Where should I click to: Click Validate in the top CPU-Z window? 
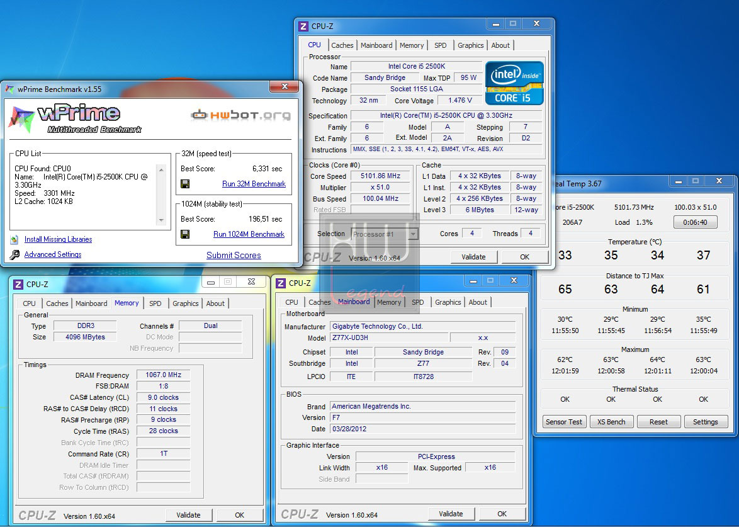click(x=473, y=257)
